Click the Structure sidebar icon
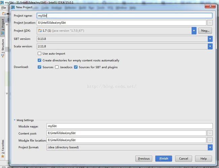Image resolution: width=219 pixels, height=168 pixels. 3,56
